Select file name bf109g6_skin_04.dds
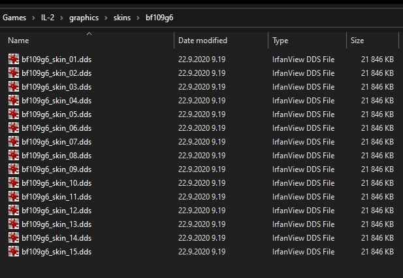The image size is (403, 278). coord(57,101)
